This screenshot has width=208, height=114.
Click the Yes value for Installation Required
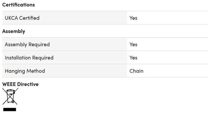[133, 58]
